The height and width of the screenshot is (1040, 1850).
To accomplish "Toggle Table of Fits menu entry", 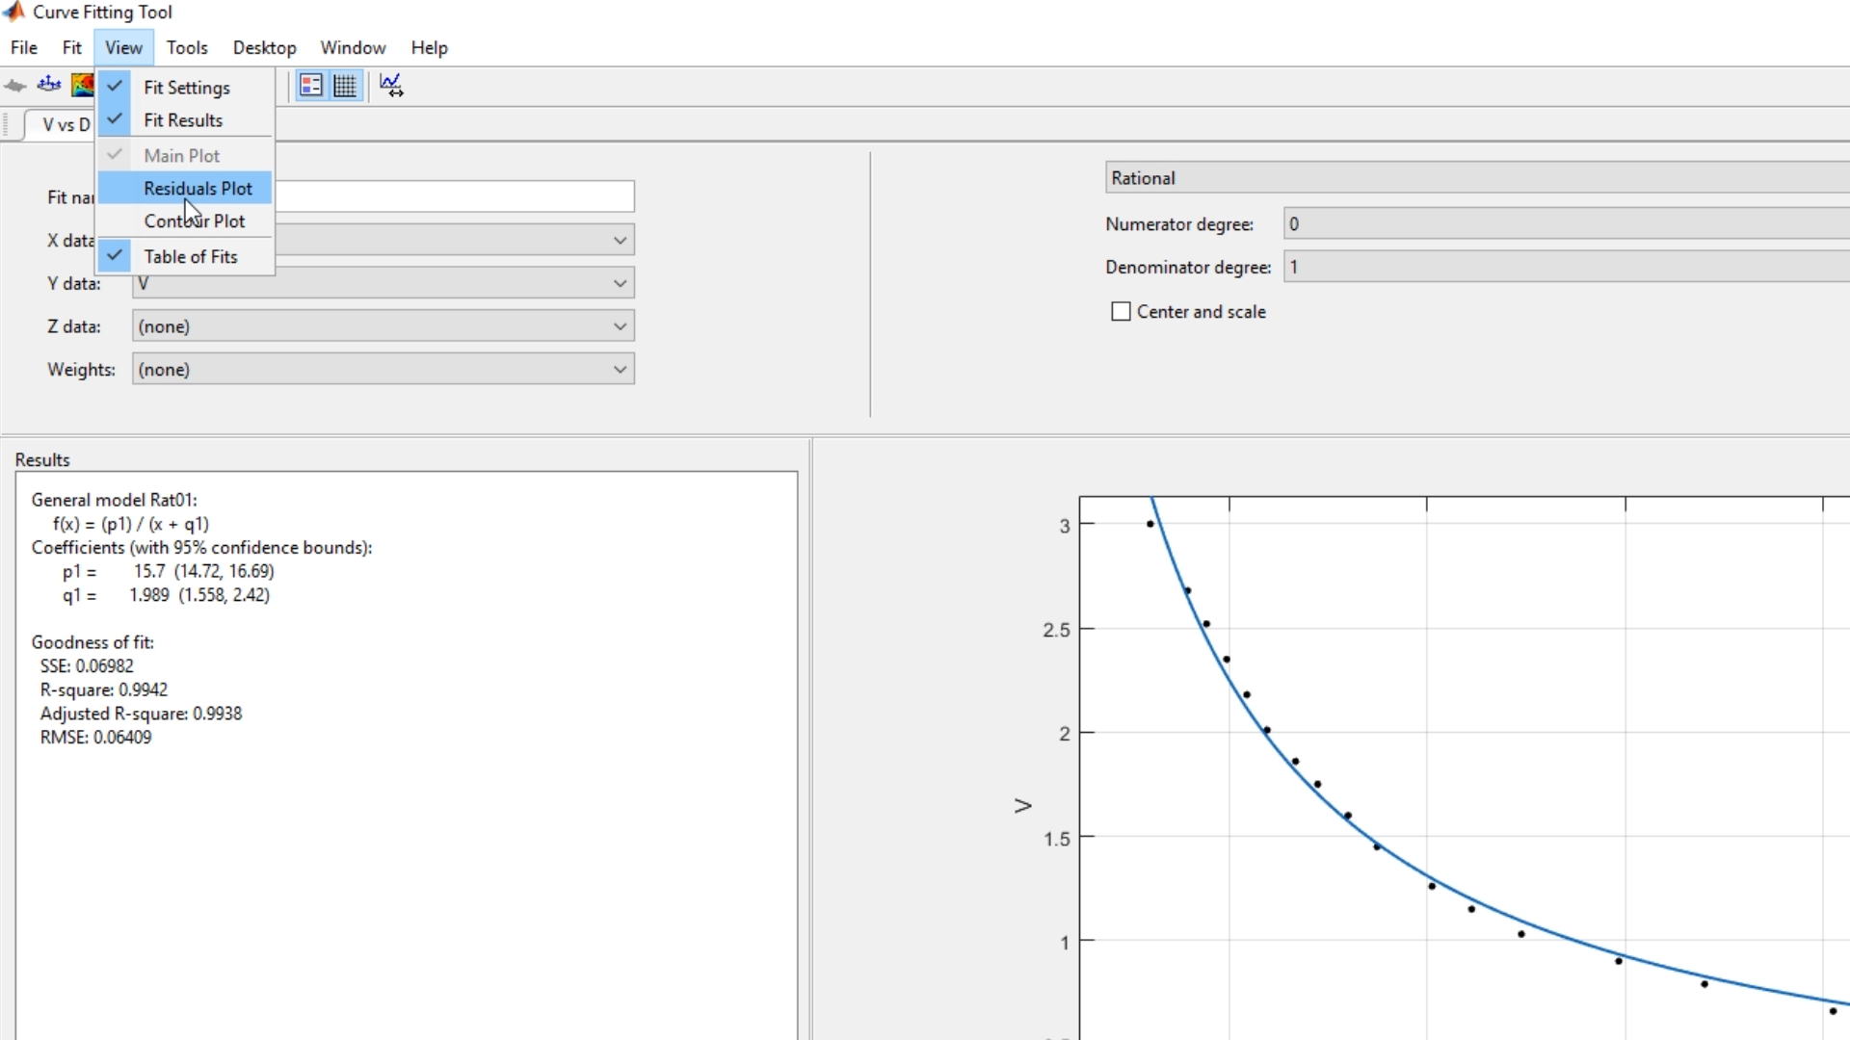I will [x=190, y=257].
